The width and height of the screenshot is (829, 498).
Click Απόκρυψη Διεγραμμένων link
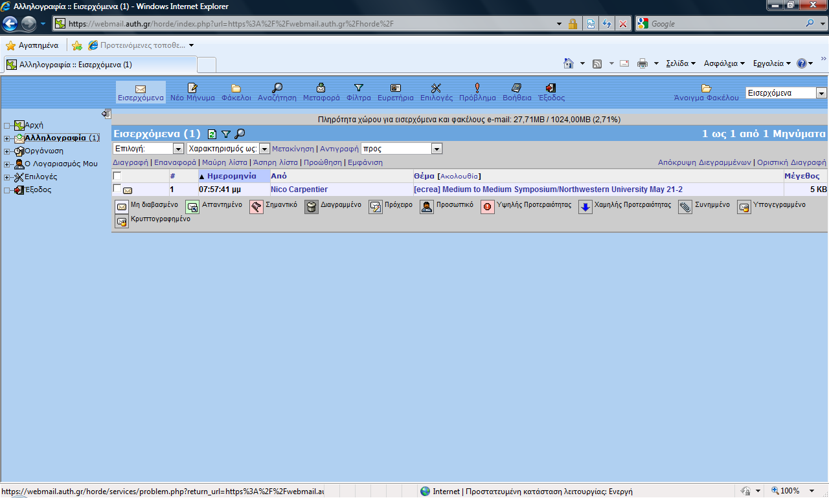[x=704, y=162]
